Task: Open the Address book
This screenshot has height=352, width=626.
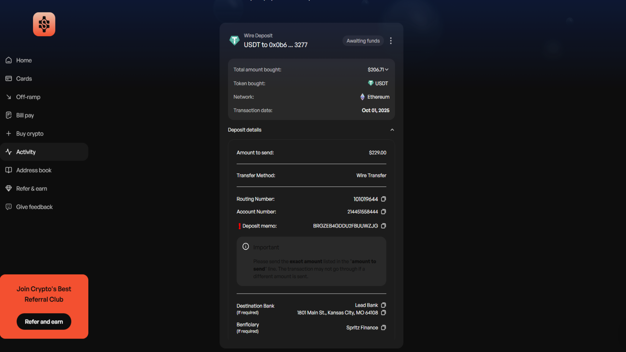Action: 34,170
